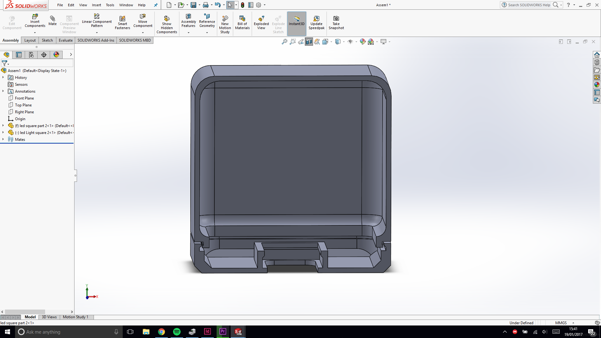Expand led square part 2<1> node

pos(3,125)
